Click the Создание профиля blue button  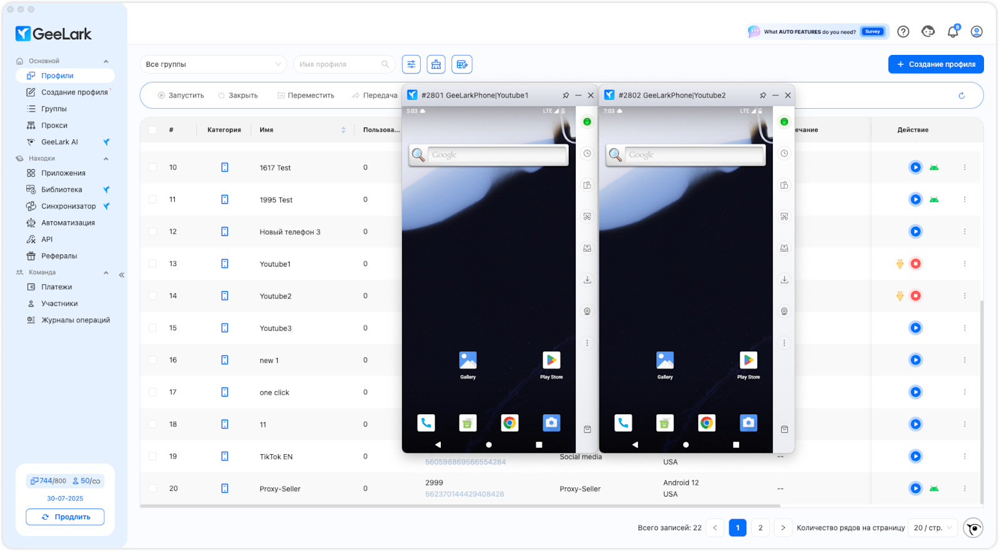pos(936,64)
